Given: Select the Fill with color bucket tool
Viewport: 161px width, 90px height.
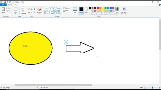Looking at the screenshot, I should click(x=31, y=9).
